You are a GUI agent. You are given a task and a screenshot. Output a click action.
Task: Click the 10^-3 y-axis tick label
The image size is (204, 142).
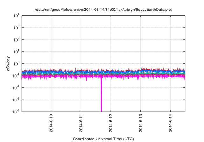[17, 99]
